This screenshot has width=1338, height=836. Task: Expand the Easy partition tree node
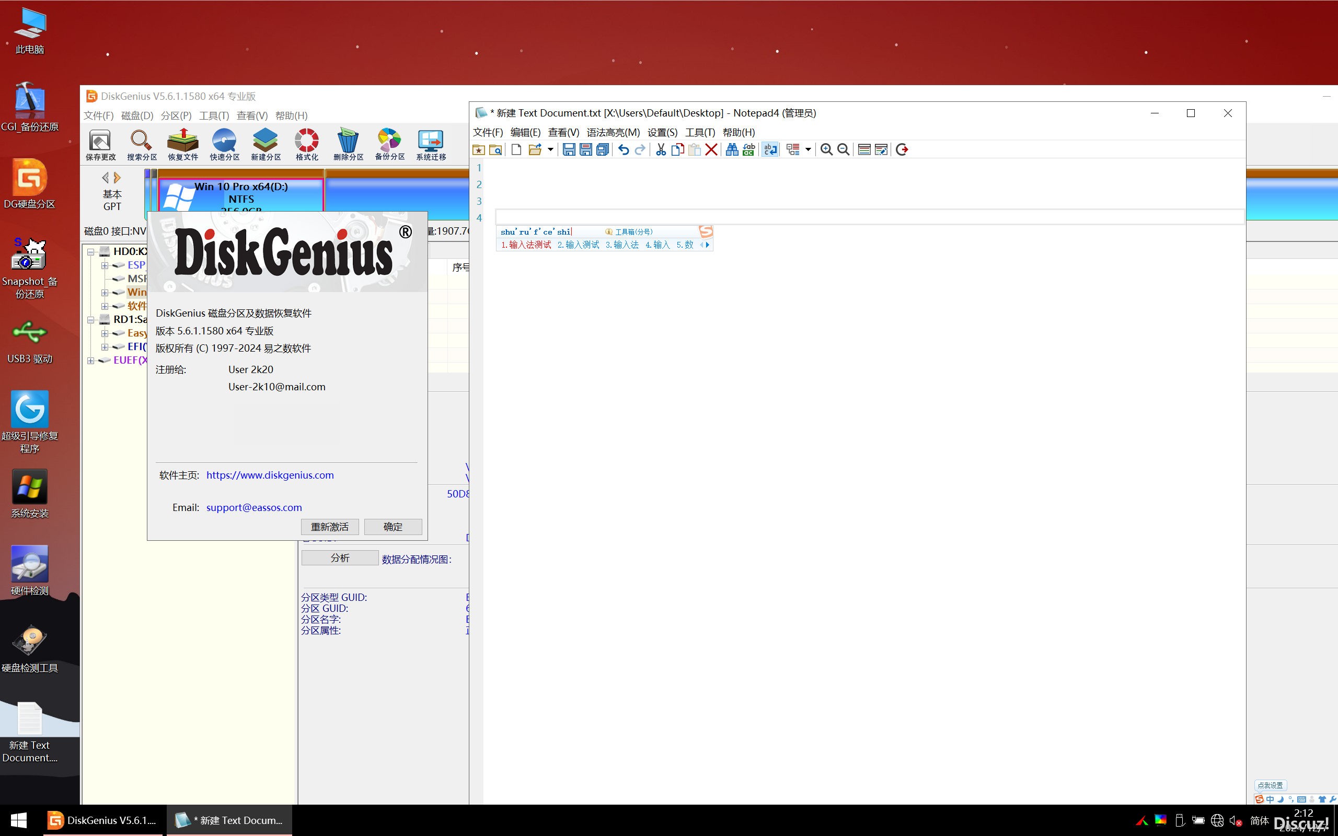(x=105, y=333)
